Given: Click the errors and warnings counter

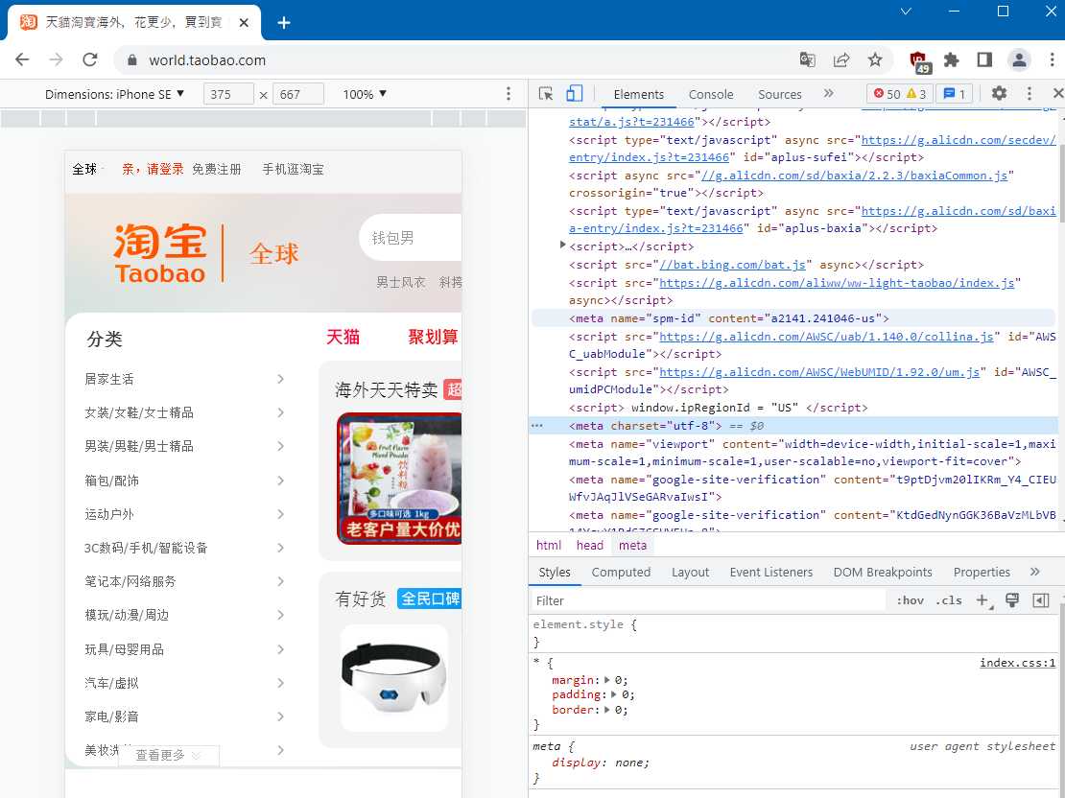Looking at the screenshot, I should coord(899,94).
